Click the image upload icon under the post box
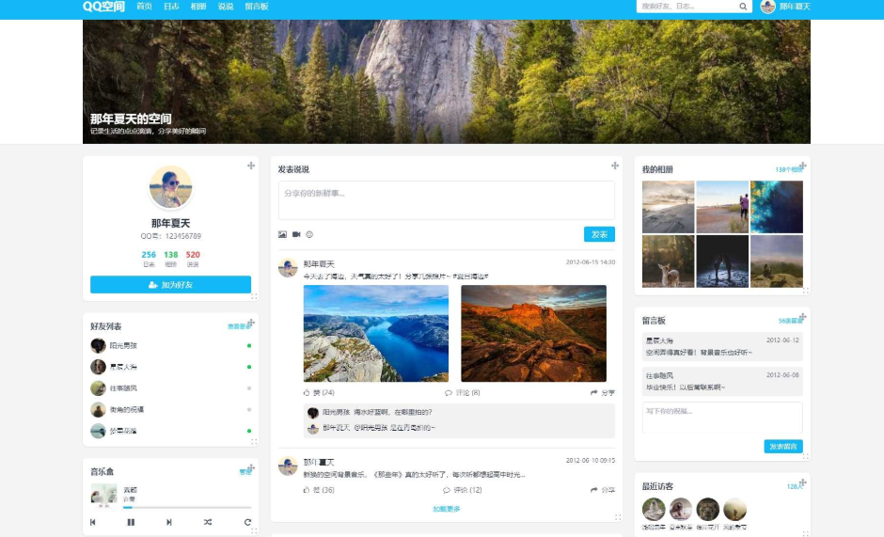 (282, 234)
